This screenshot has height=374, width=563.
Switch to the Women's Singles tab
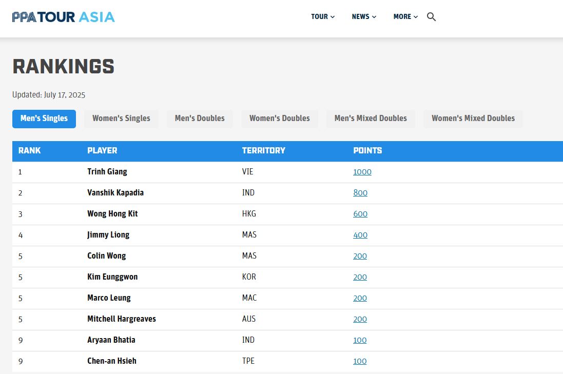tap(121, 119)
